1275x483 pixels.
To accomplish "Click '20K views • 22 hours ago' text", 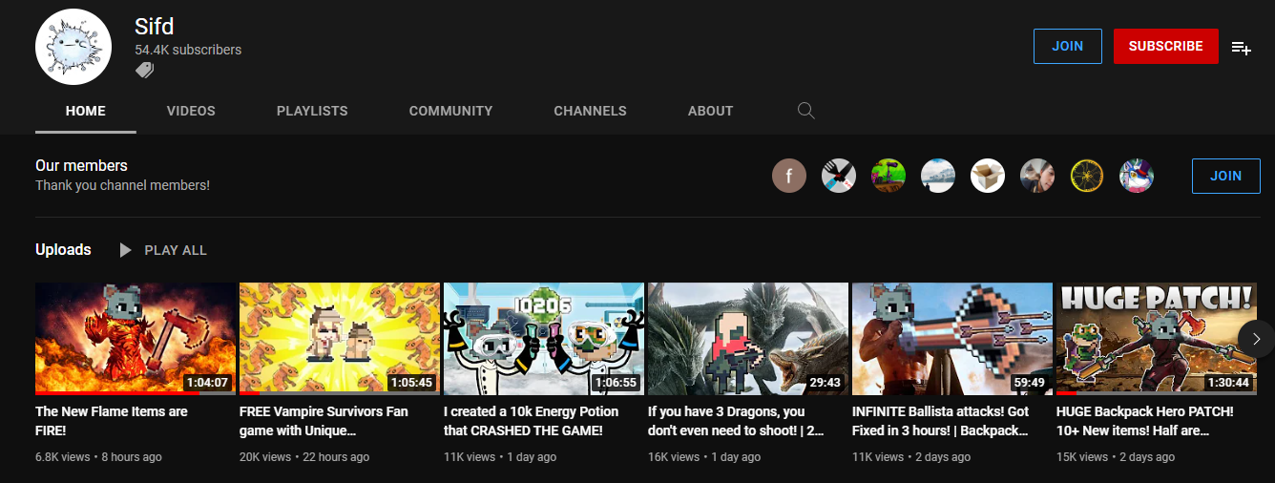I will click(x=304, y=457).
